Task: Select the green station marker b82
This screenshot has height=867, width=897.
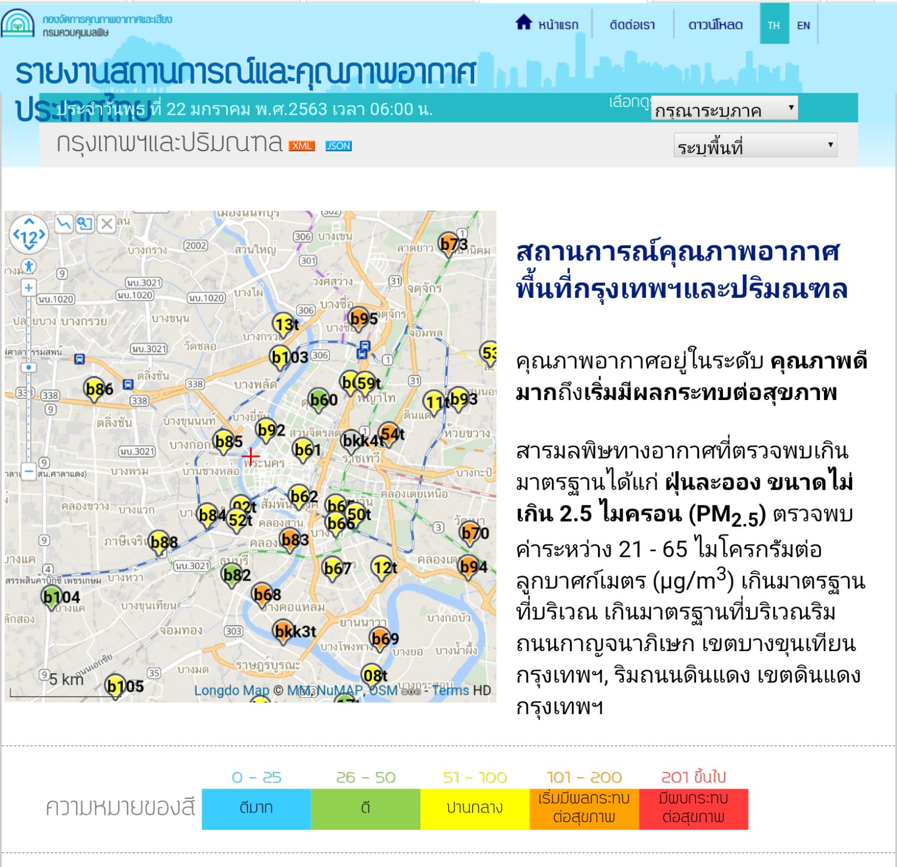Action: pos(233,575)
